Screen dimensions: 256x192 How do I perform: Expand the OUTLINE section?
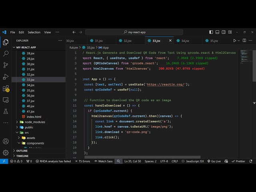click(22, 151)
